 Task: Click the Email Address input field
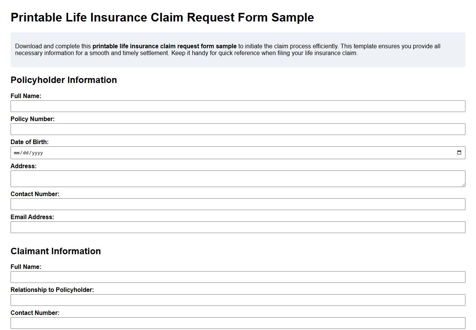237,227
